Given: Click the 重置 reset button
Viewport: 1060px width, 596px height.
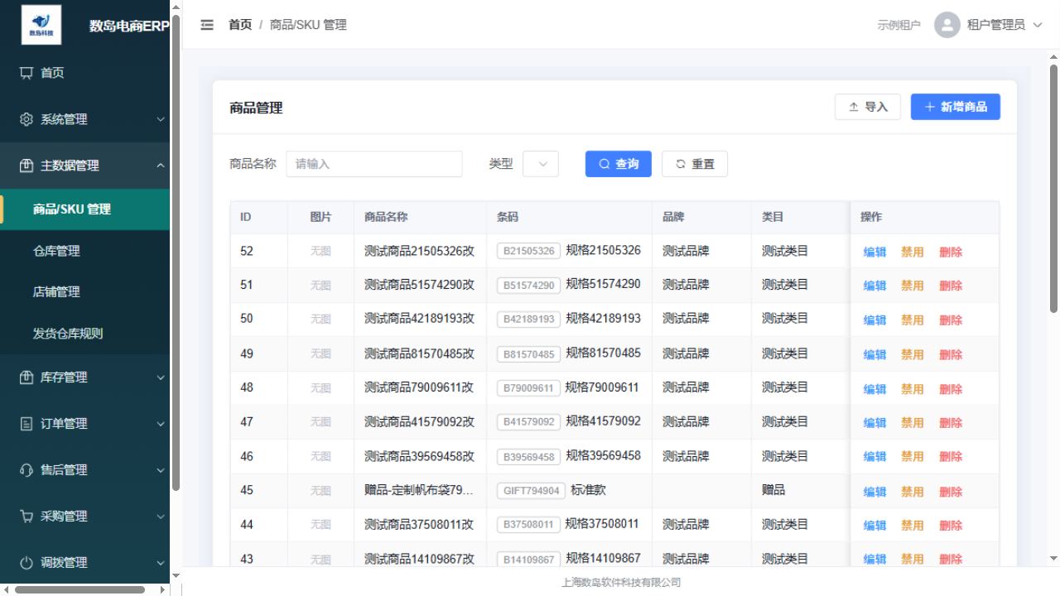Looking at the screenshot, I should coord(695,164).
